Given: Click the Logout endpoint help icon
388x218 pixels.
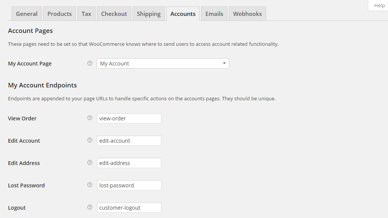Looking at the screenshot, I should tap(90, 207).
